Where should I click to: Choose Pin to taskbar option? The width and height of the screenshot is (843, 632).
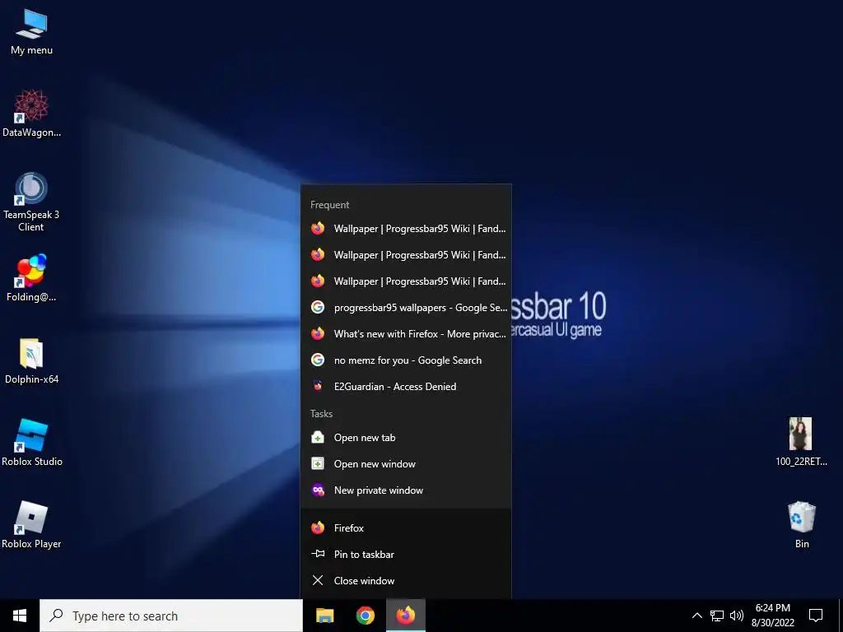click(406, 554)
